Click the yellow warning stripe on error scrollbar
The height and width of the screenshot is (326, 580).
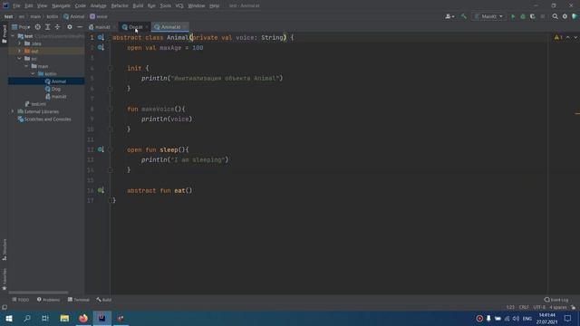coord(577,114)
